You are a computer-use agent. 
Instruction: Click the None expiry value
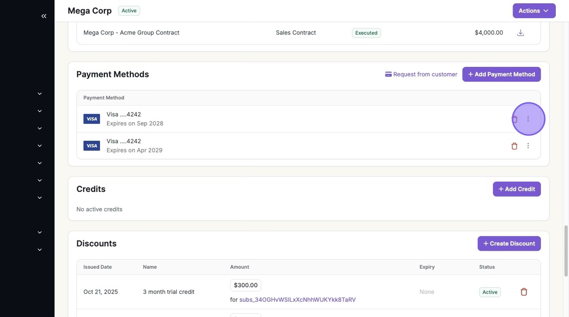427,292
